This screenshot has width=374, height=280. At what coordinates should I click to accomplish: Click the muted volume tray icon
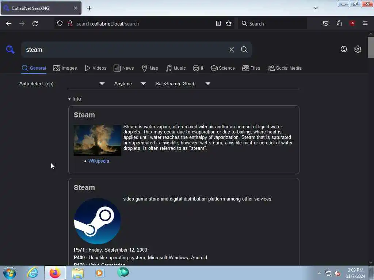tap(337, 273)
